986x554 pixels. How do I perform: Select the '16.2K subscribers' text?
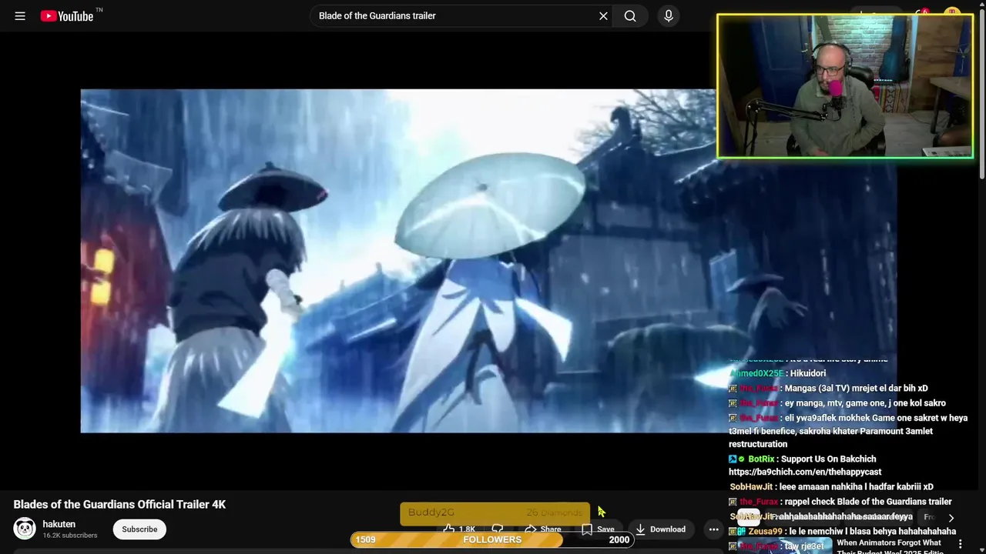point(70,536)
